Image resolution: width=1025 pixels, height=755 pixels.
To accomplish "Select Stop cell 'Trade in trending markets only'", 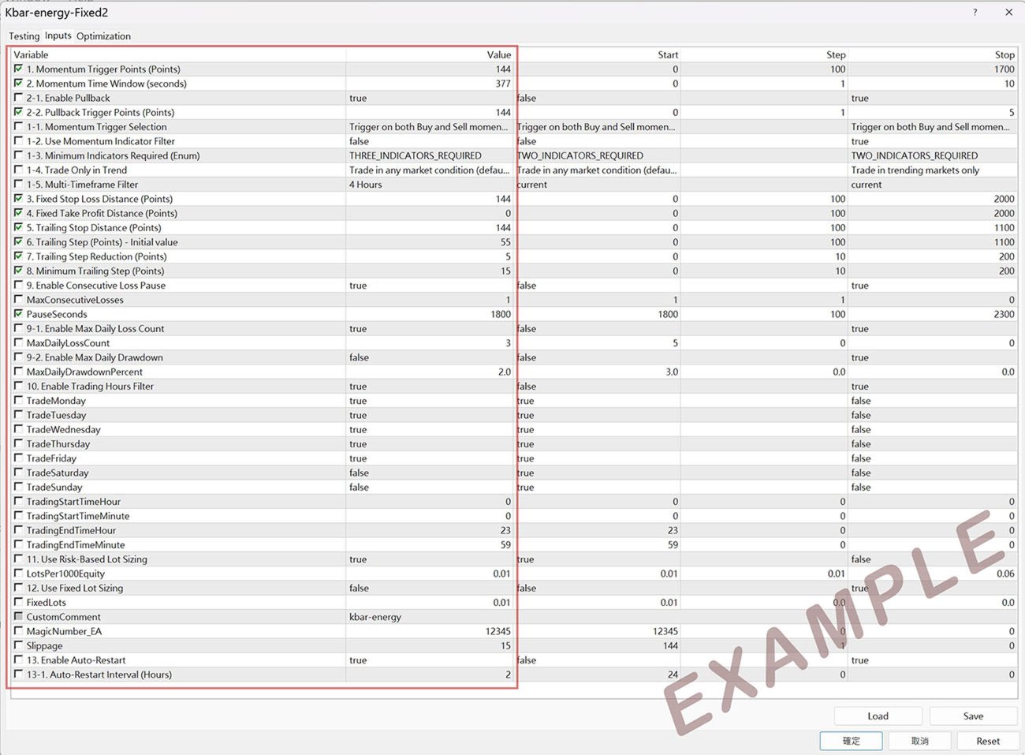I will coord(933,170).
